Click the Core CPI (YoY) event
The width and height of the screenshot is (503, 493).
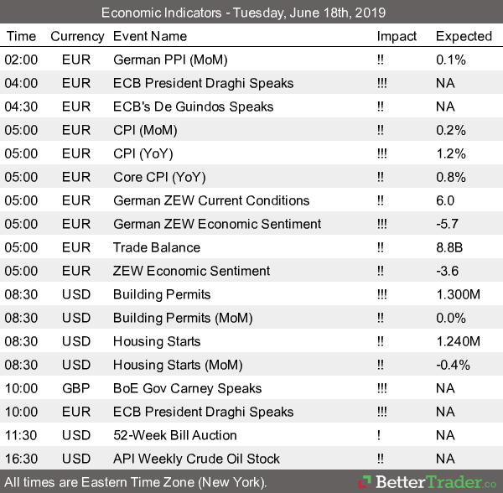pyautogui.click(x=158, y=177)
